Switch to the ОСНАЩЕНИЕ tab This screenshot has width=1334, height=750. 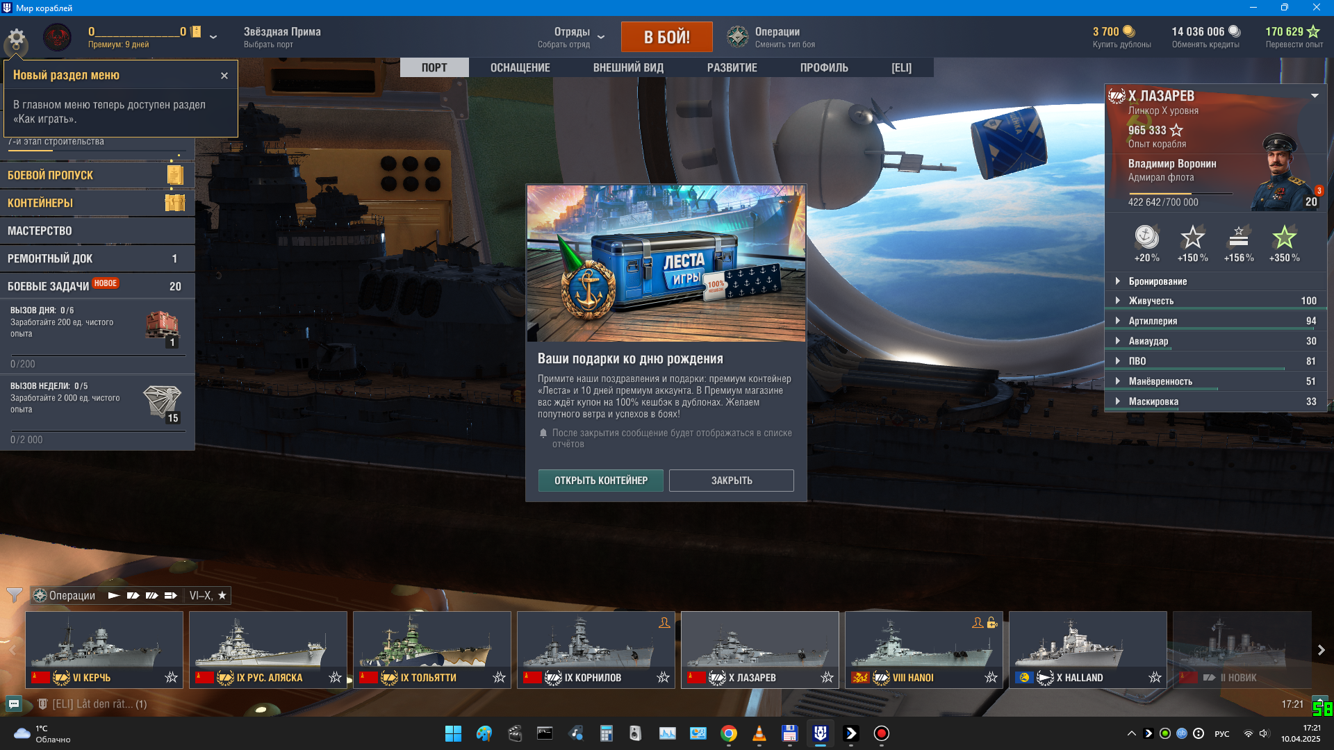click(520, 67)
